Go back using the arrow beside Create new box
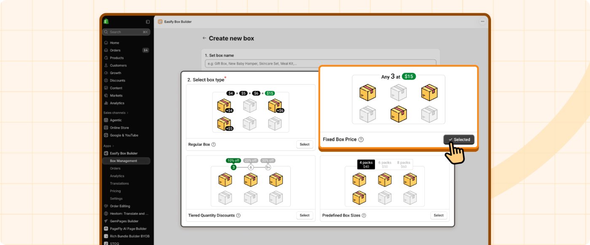 click(x=204, y=38)
